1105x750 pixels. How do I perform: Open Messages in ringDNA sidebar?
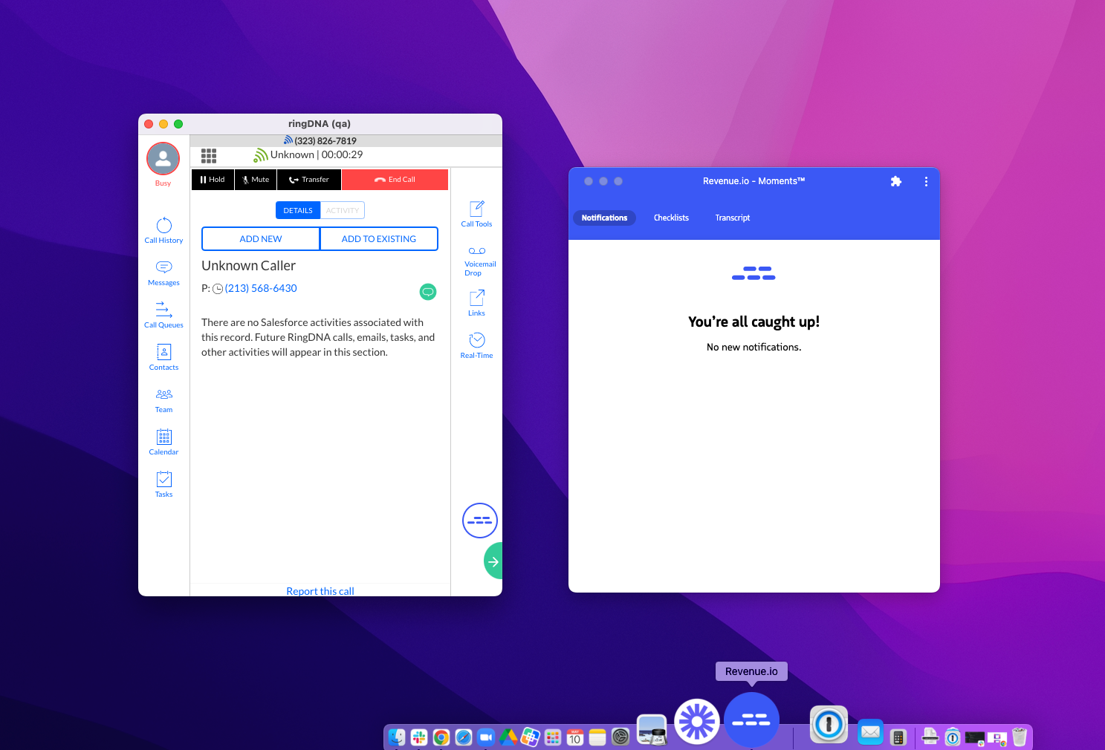point(163,273)
